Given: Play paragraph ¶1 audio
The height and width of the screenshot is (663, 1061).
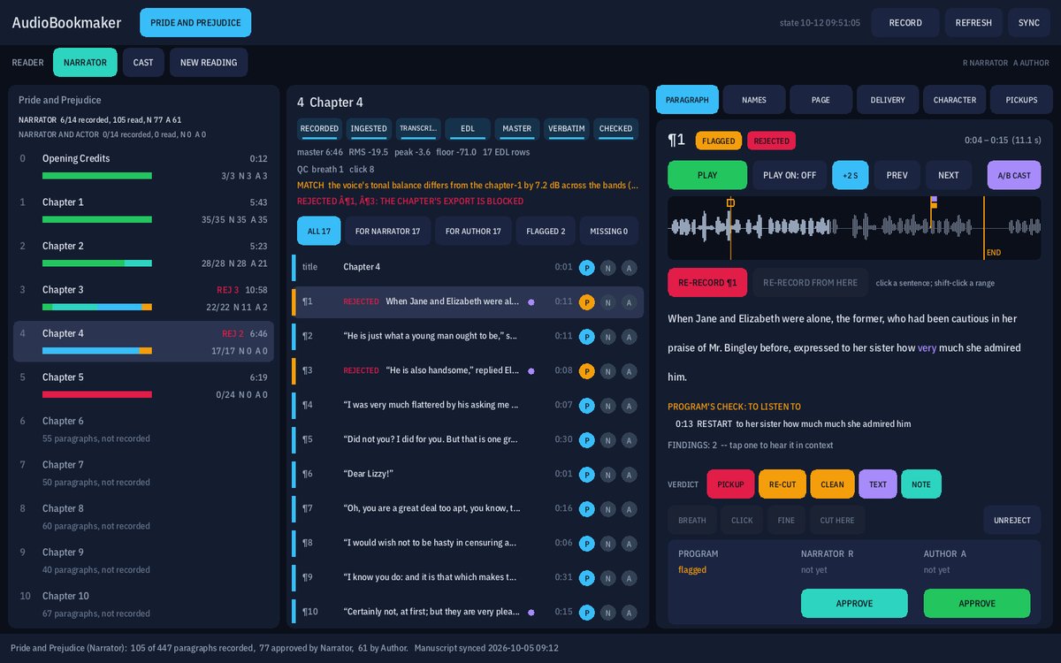Looking at the screenshot, I should [x=707, y=175].
